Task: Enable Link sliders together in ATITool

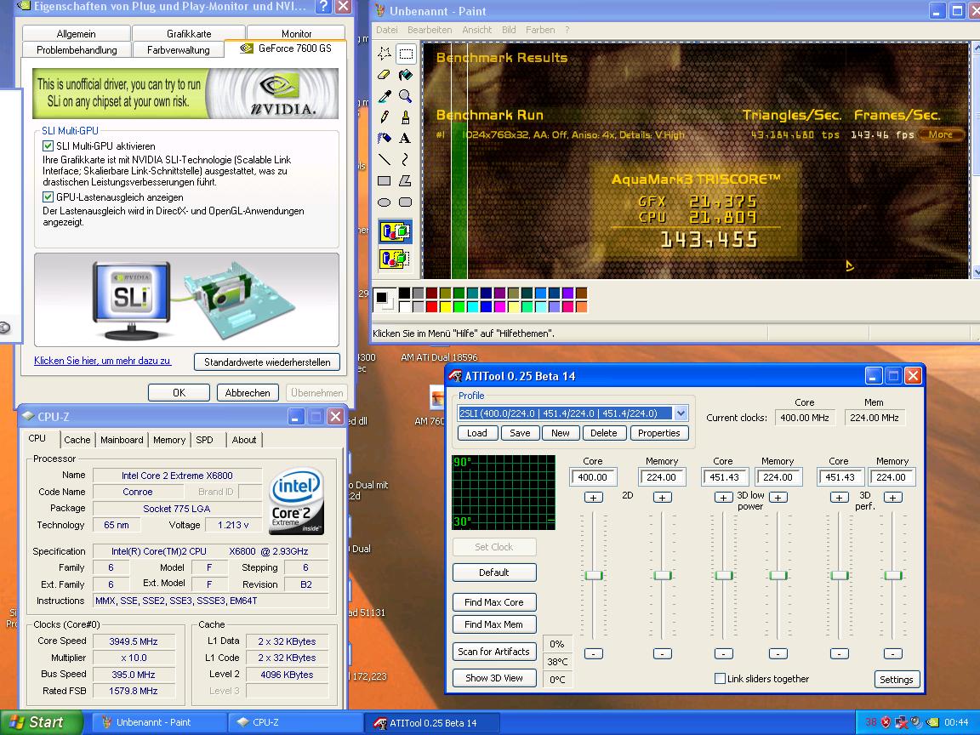Action: 720,679
